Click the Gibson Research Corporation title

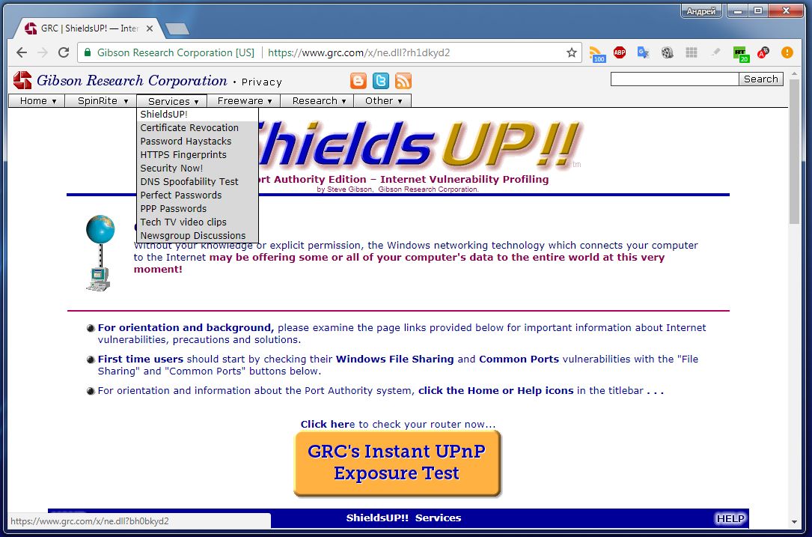click(x=132, y=80)
